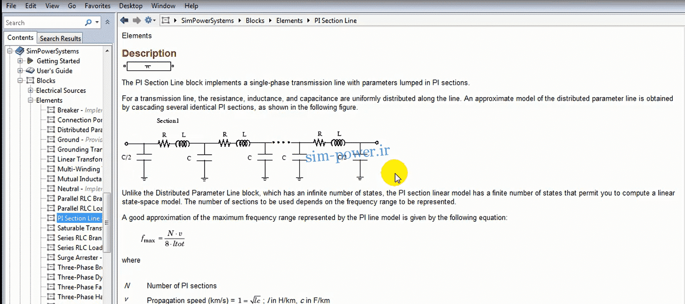This screenshot has height=304, width=685.
Task: Collapse the navigator with the double-chevron icon
Action: pyautogui.click(x=107, y=23)
